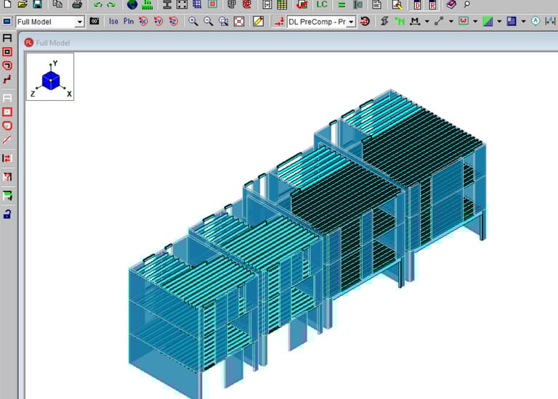Click the blue model view window icon

pyautogui.click(x=7, y=21)
